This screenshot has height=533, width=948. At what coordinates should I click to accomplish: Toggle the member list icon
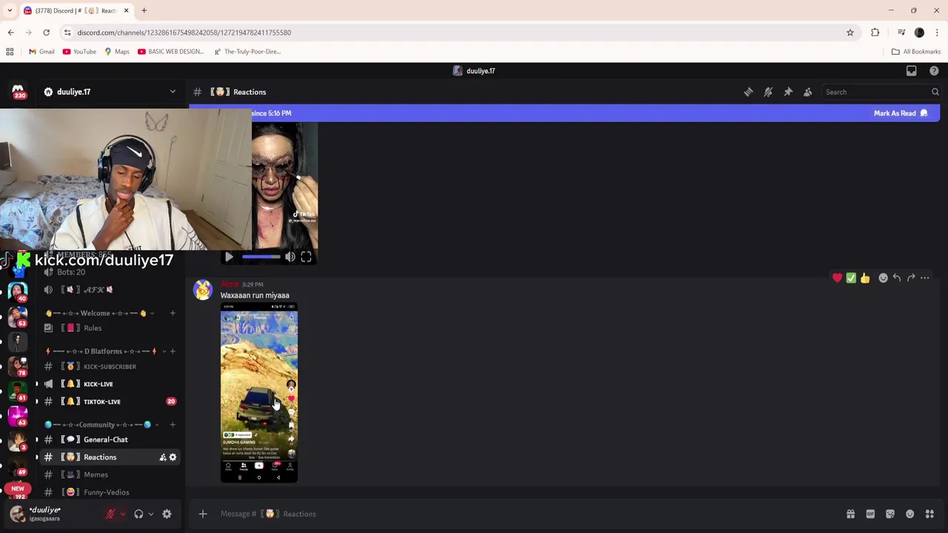tap(808, 92)
